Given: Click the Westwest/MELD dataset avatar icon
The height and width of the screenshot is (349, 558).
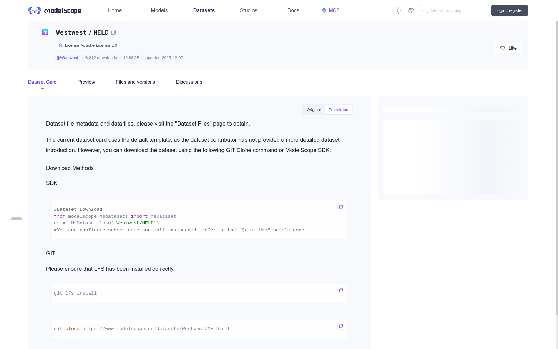Looking at the screenshot, I should coord(45,32).
